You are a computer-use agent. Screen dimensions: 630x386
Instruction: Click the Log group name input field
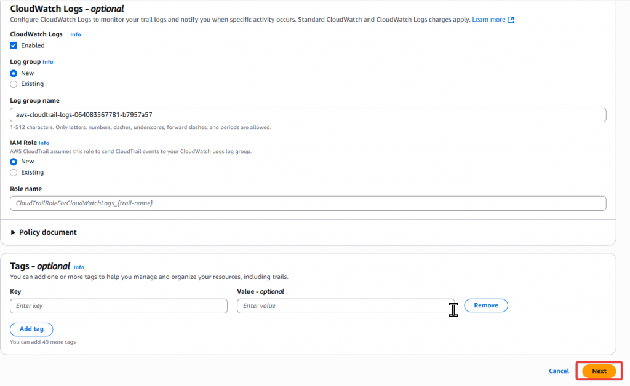[308, 115]
